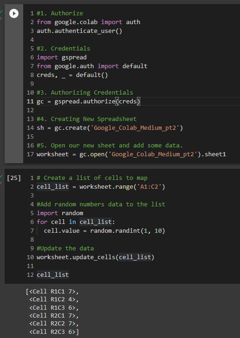This screenshot has height=338, width=240.
Task: Click 'worksheet.update_cells' call
Action: [x=76, y=257]
